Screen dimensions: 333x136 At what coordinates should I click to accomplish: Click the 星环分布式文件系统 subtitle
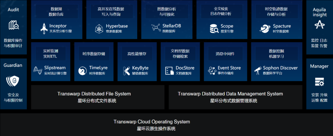tap(97, 101)
